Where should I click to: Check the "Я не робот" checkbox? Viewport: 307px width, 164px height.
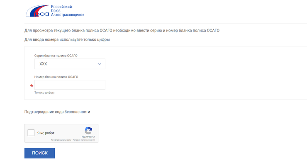point(31,132)
